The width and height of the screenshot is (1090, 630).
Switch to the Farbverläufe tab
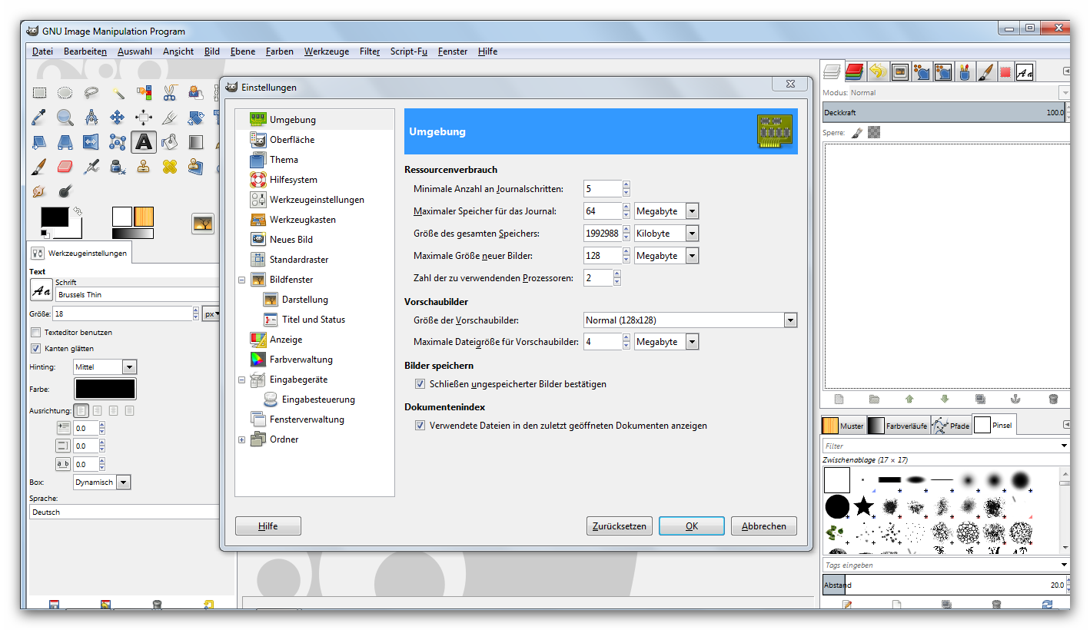click(899, 425)
